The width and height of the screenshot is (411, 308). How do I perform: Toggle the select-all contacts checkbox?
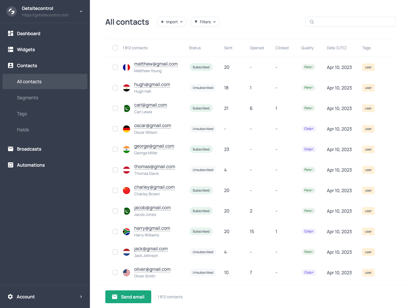click(115, 48)
